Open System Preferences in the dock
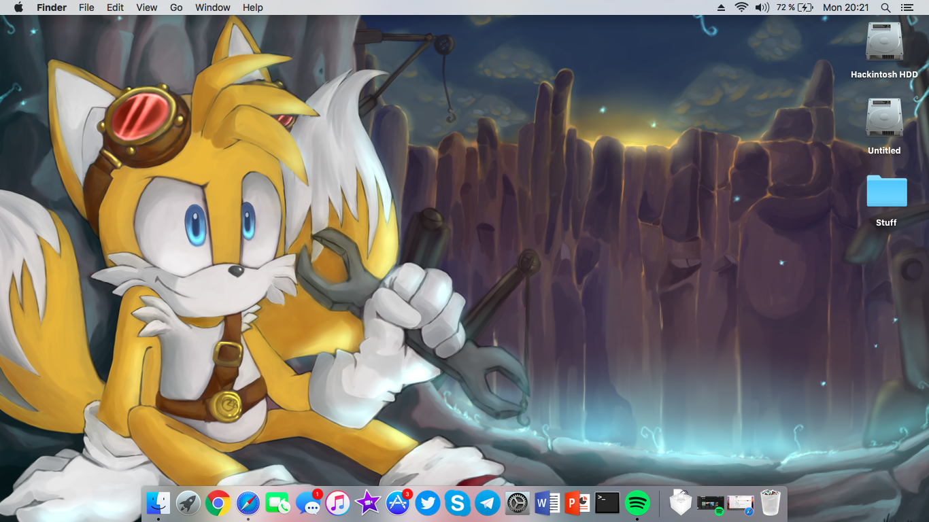 (518, 504)
